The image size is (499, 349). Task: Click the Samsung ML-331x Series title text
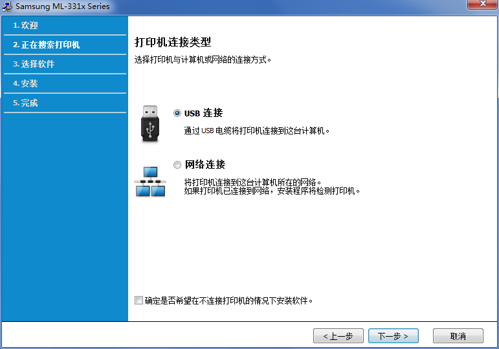pyautogui.click(x=62, y=6)
